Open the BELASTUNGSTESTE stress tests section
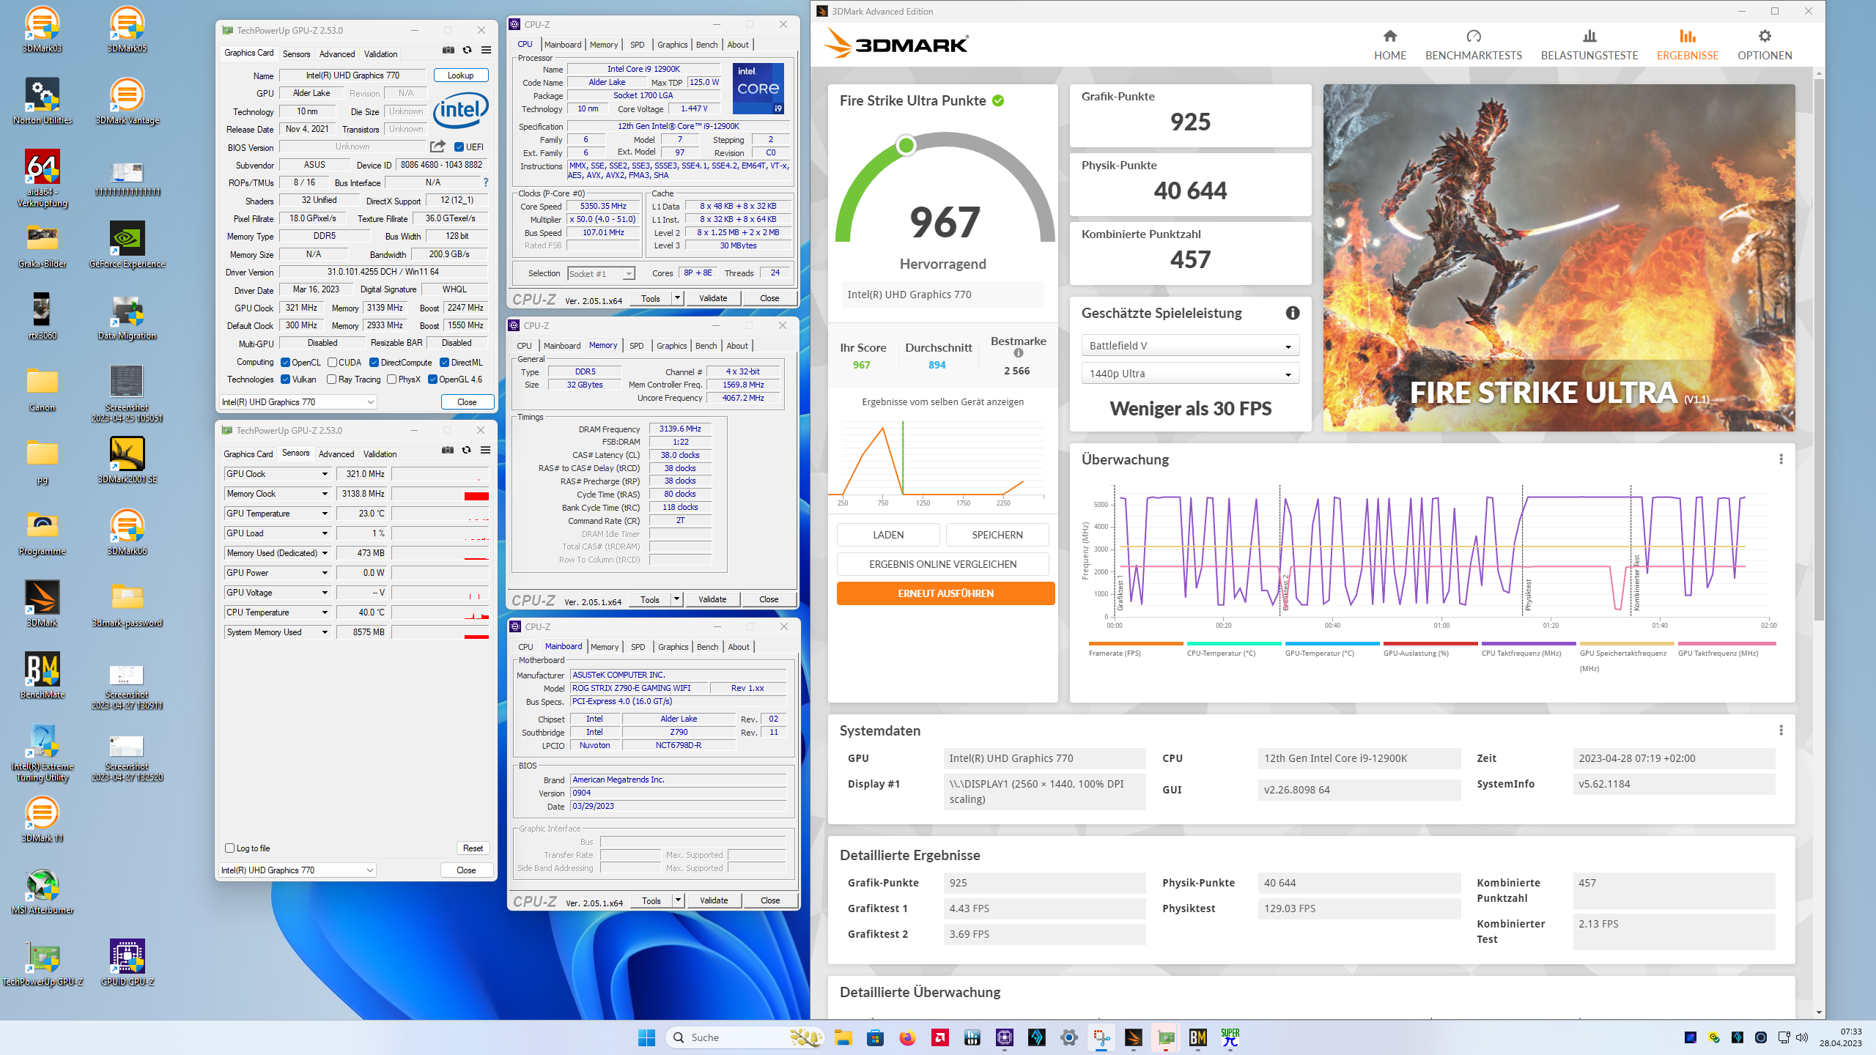The width and height of the screenshot is (1876, 1055). coord(1589,45)
